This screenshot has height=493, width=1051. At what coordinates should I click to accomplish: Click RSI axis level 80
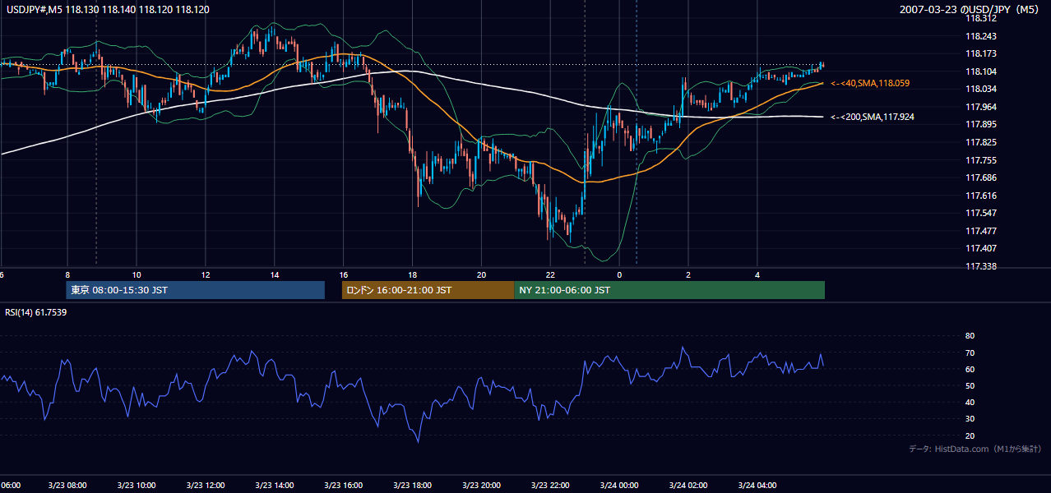[970, 336]
